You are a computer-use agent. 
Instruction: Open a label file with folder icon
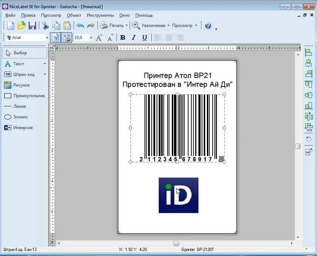[22, 26]
